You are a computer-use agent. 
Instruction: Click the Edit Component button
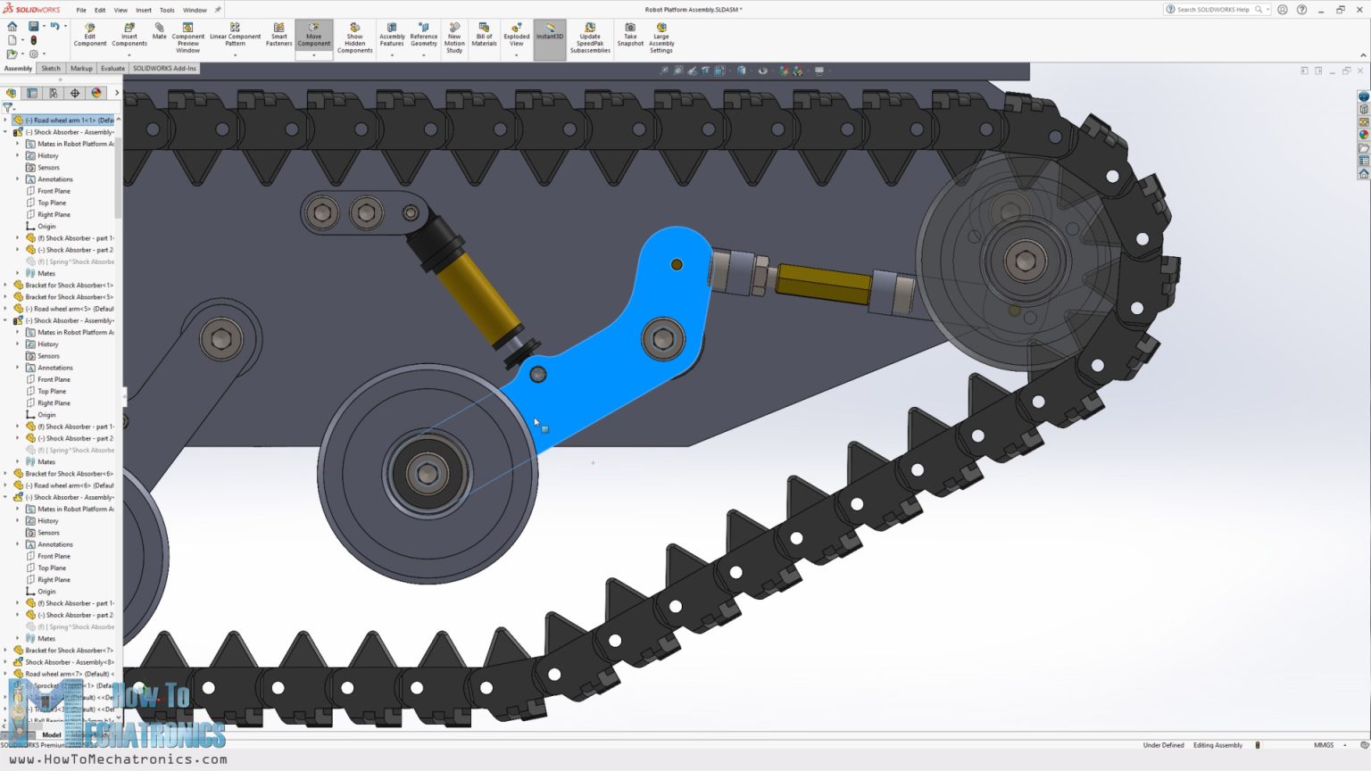click(90, 36)
